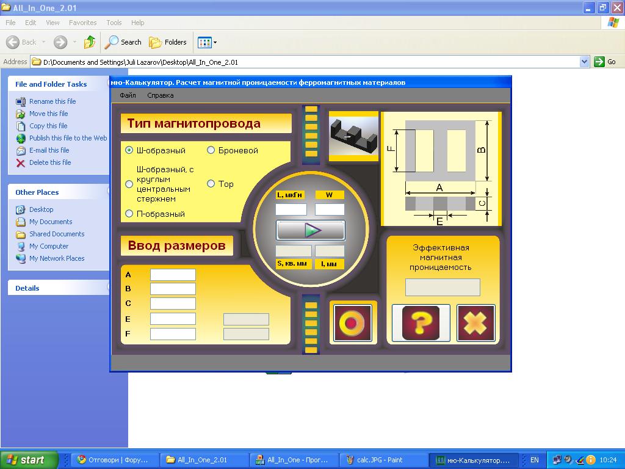
Task: Open the Файл menu
Action: pyautogui.click(x=128, y=95)
